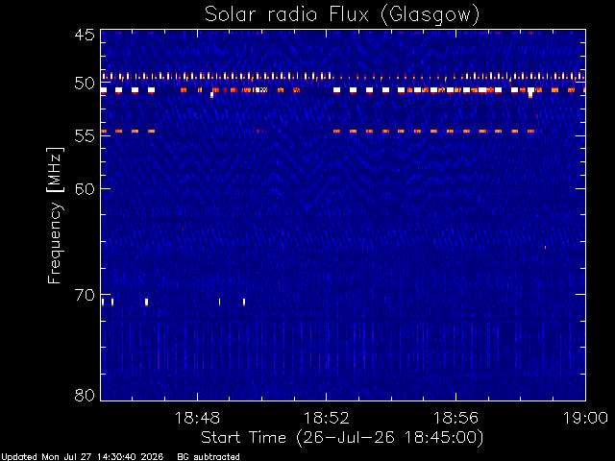
Task: Click the 18:48 time axis label
Action: [197, 418]
